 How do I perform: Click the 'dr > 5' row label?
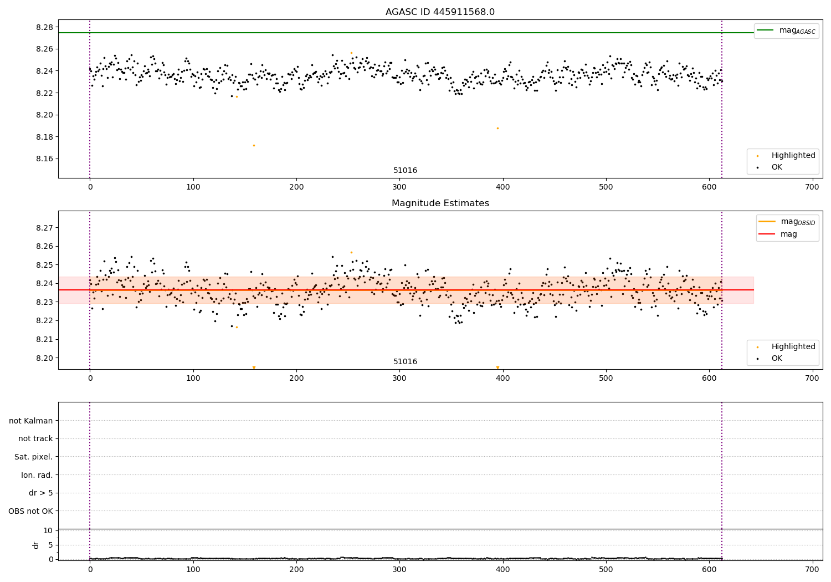(x=41, y=493)
